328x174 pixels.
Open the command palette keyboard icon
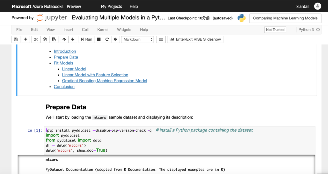click(x=161, y=39)
